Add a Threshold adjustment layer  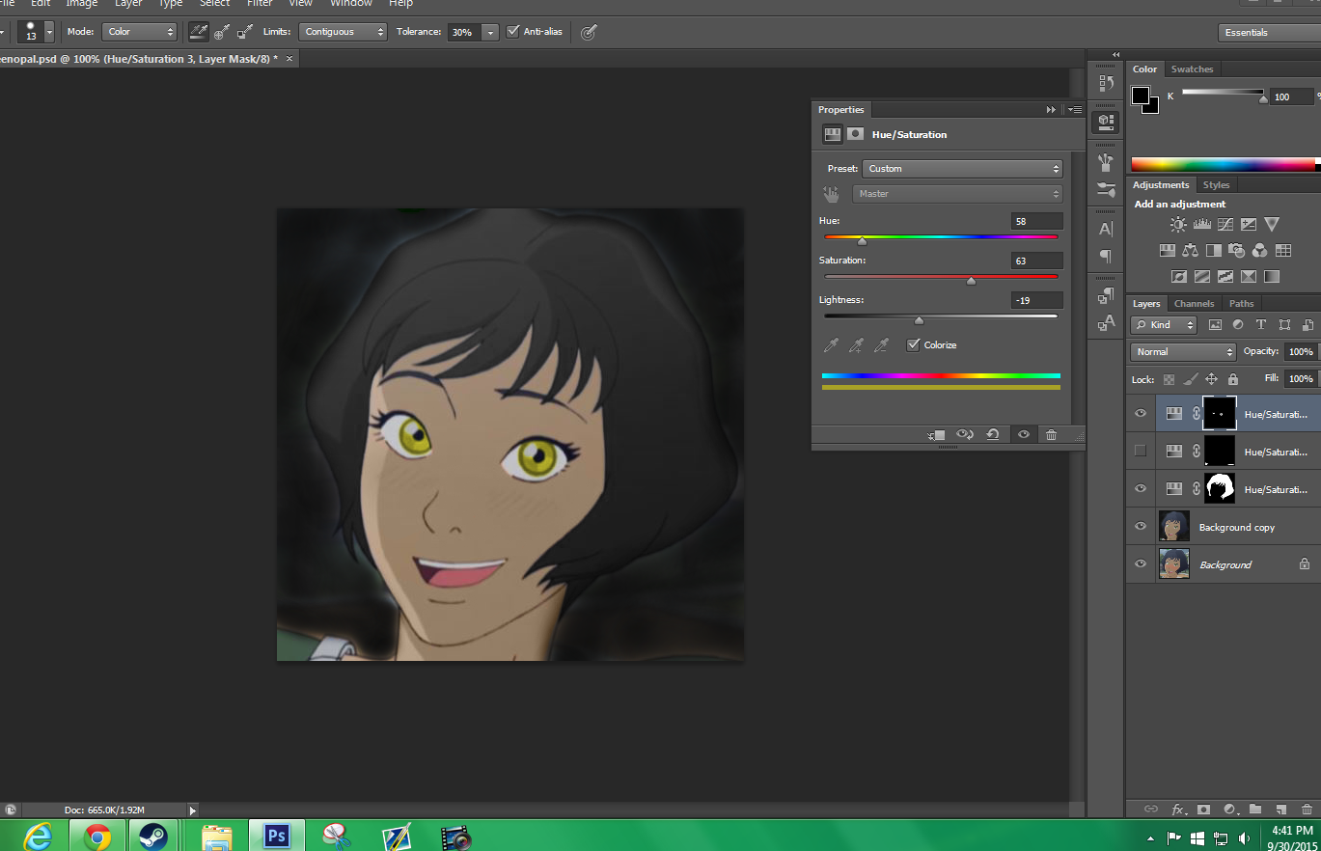(1225, 276)
